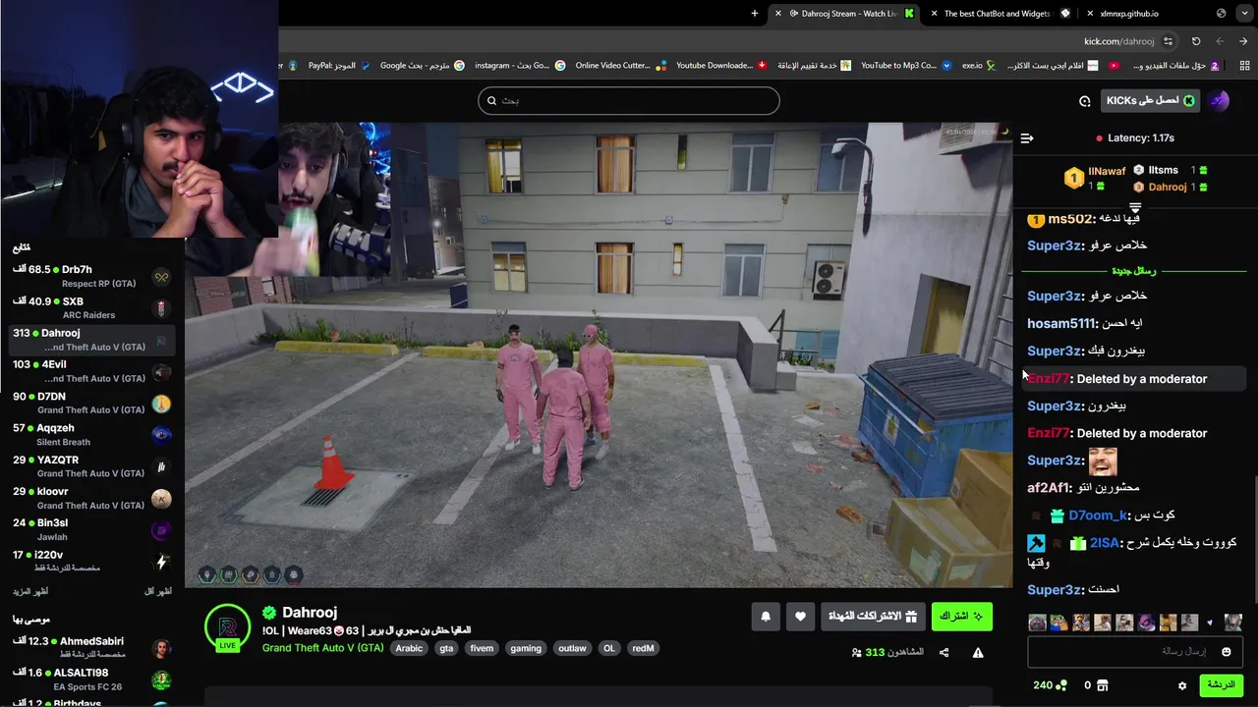Click the 240 channel points icon

click(x=1050, y=685)
